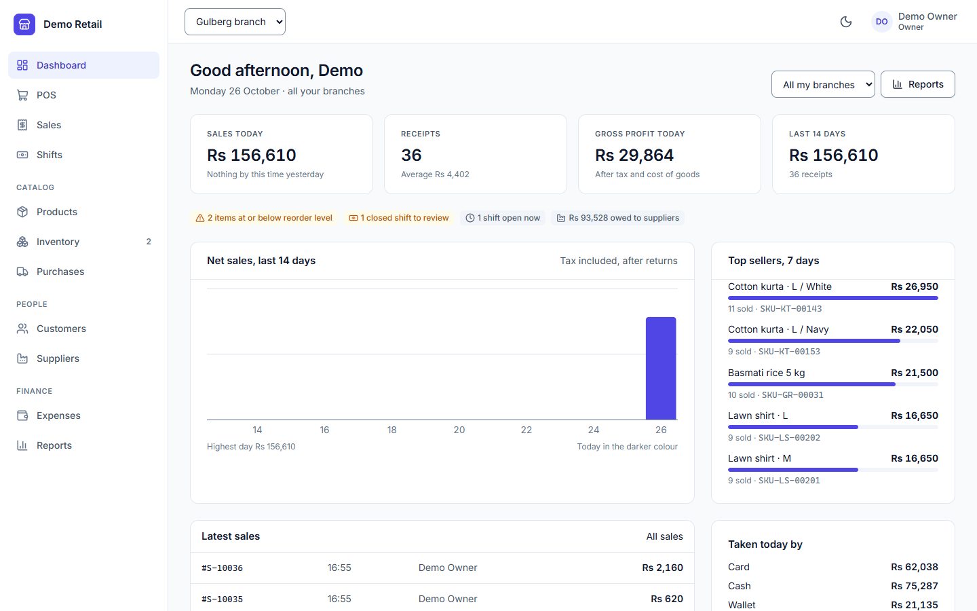Click the Sales receipt icon in sidebar
This screenshot has height=611, width=977.
click(22, 125)
